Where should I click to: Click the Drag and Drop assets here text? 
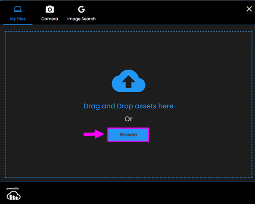(129, 106)
